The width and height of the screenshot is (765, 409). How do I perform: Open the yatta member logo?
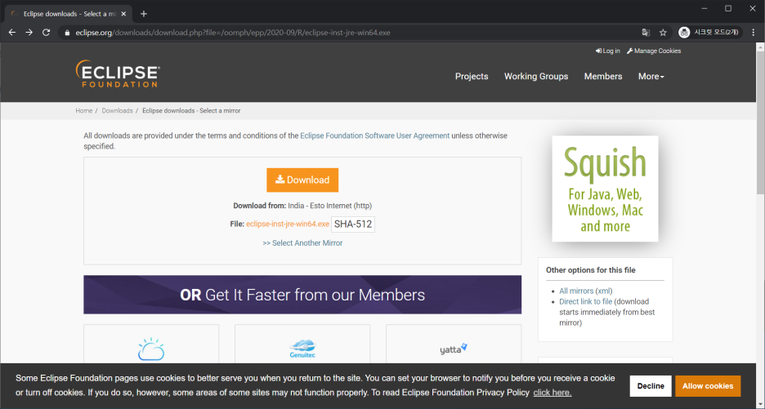point(454,349)
